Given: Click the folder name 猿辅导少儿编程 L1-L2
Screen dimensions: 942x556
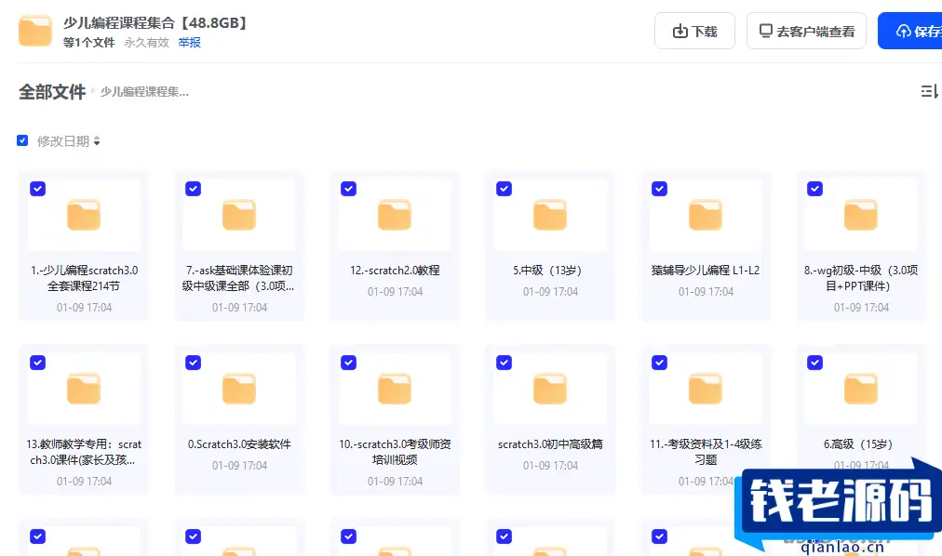Looking at the screenshot, I should (706, 271).
